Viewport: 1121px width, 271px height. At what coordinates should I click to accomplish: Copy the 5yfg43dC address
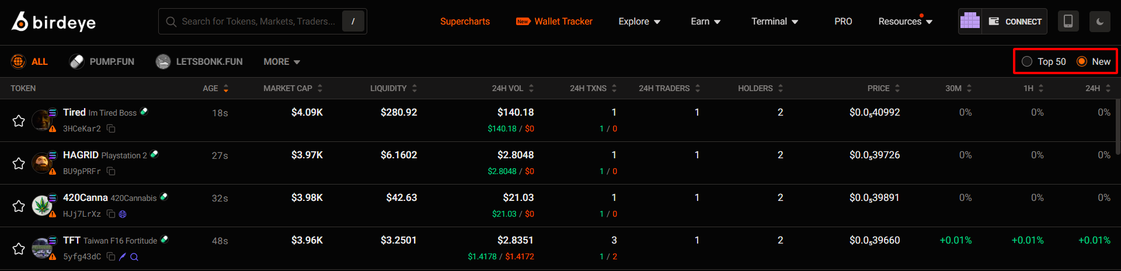point(111,256)
